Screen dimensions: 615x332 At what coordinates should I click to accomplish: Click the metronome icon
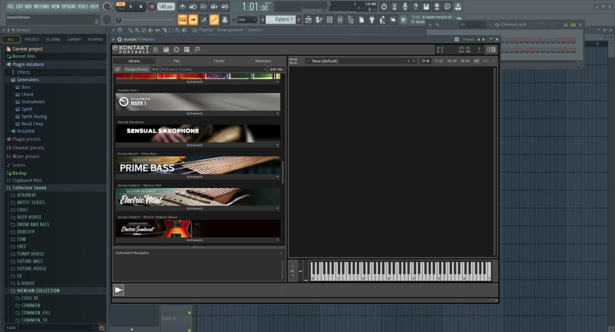(182, 7)
